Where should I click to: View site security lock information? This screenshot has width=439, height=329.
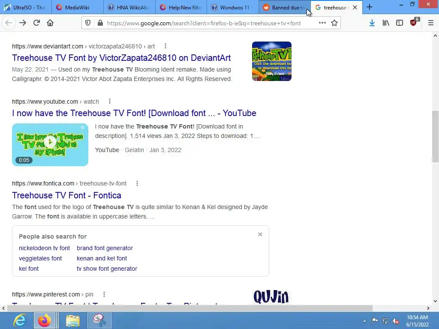click(100, 23)
